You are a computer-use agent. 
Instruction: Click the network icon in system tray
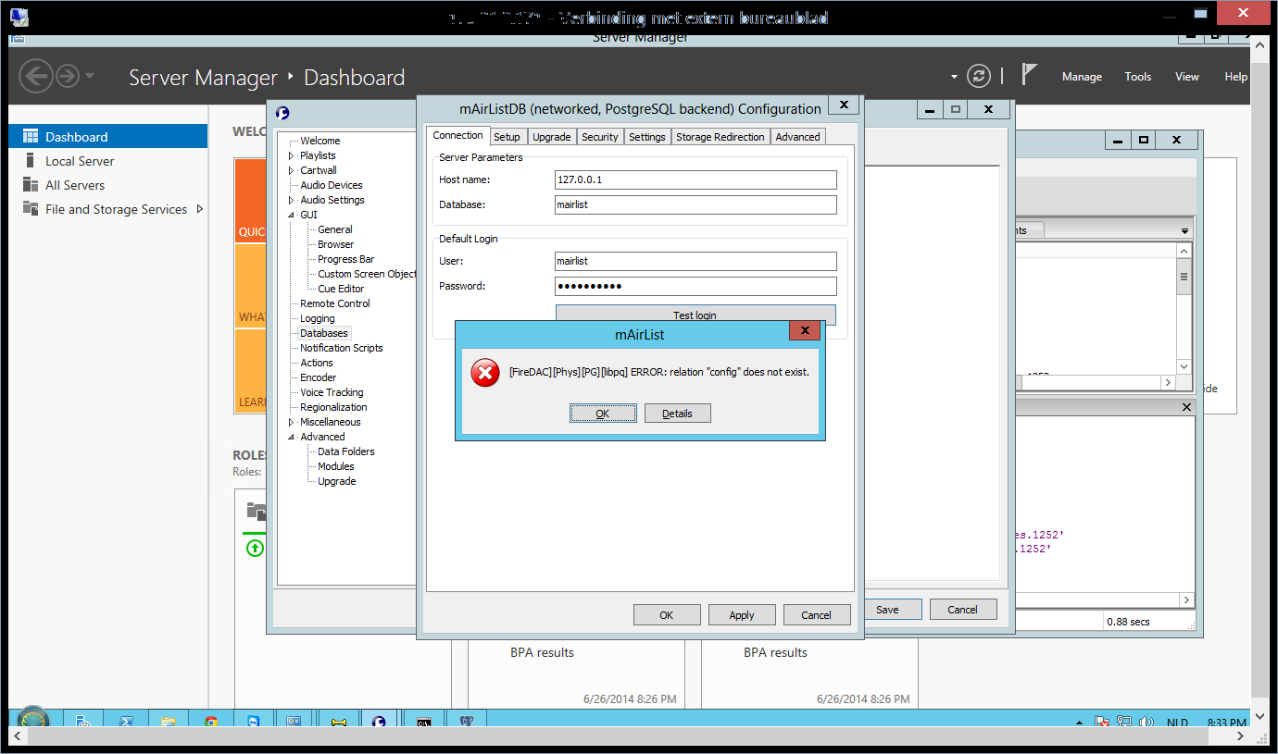click(x=1124, y=723)
